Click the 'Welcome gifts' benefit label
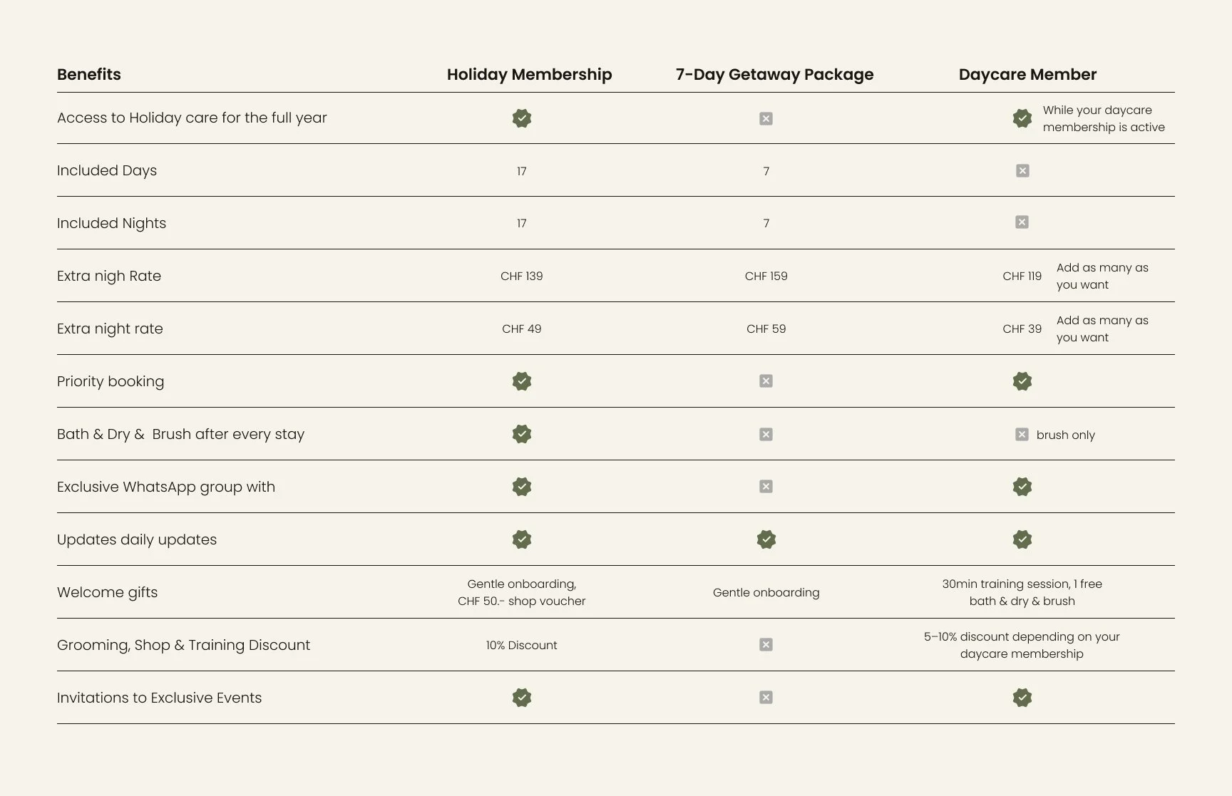1232x796 pixels. pos(107,592)
